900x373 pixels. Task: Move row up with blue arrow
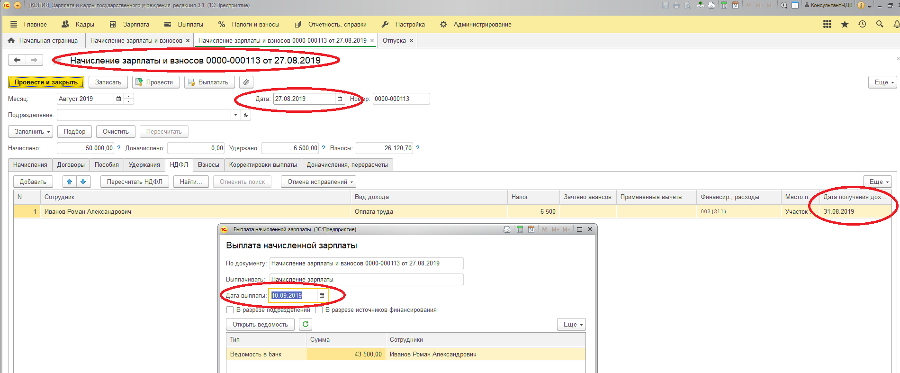(x=70, y=182)
